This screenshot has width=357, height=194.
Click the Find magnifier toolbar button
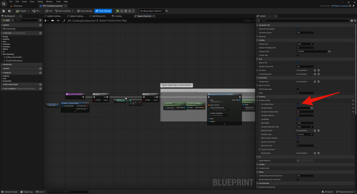pos(48,11)
